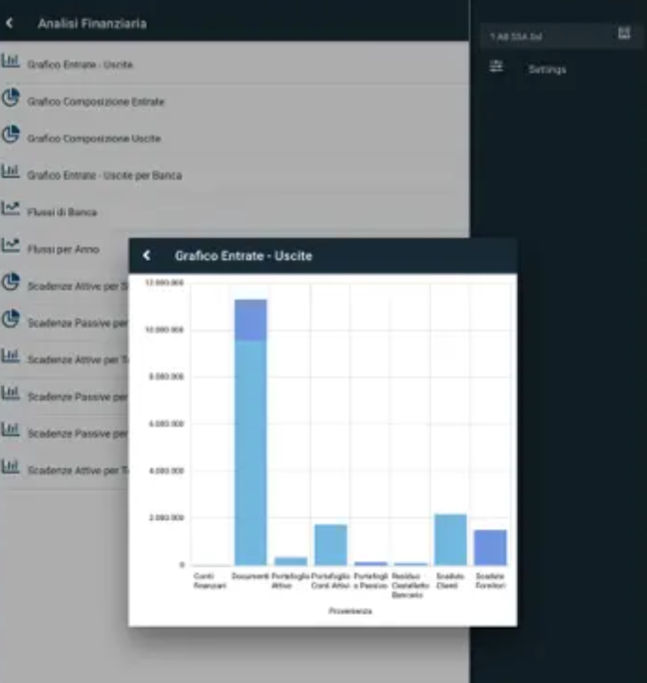647x683 pixels.
Task: Click the darker top segment of the Documenti bar
Action: 251,320
